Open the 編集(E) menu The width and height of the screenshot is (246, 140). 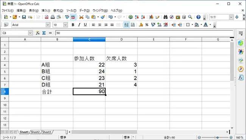(21, 11)
